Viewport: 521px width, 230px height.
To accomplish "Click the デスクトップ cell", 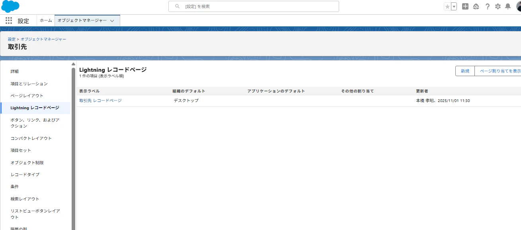I will click(x=186, y=100).
